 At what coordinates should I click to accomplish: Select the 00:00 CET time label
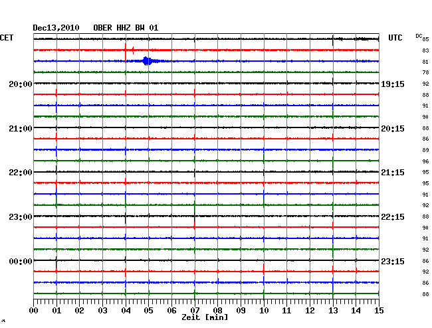(x=21, y=261)
